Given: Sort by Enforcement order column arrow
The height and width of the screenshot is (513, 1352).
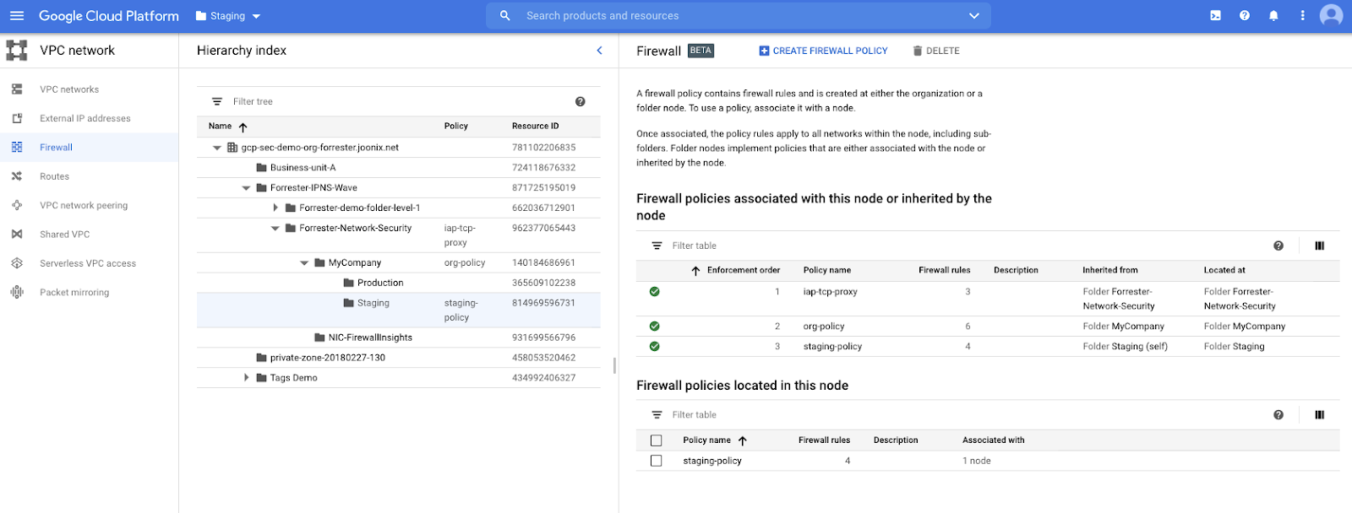Looking at the screenshot, I should [x=695, y=271].
